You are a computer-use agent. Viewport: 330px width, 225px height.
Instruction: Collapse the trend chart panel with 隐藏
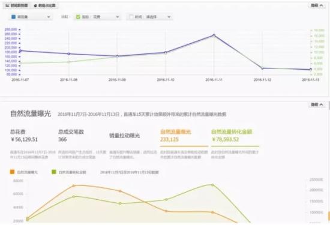[x=317, y=5]
